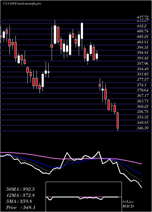Select the 398.35 price level label

[142, 48]
